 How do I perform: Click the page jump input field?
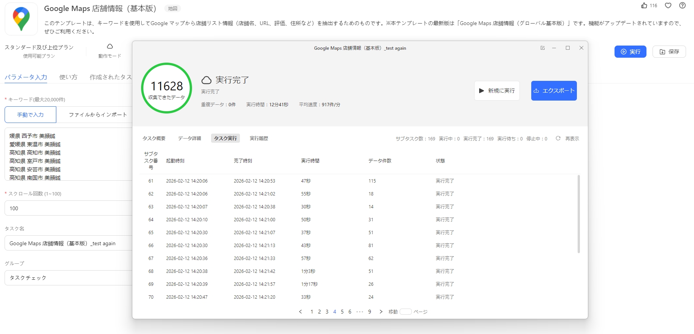[405, 312]
